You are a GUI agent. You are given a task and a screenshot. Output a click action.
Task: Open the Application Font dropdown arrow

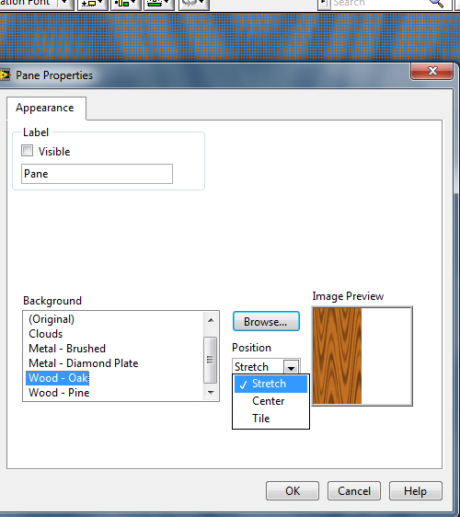[65, 4]
